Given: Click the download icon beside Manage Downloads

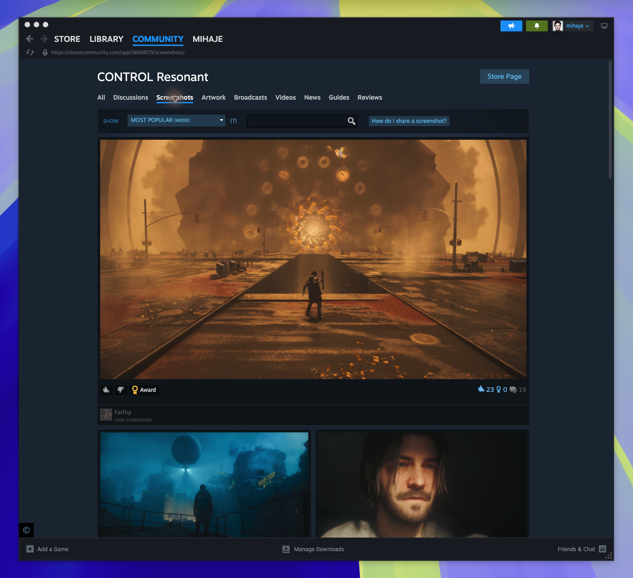Looking at the screenshot, I should [x=286, y=549].
